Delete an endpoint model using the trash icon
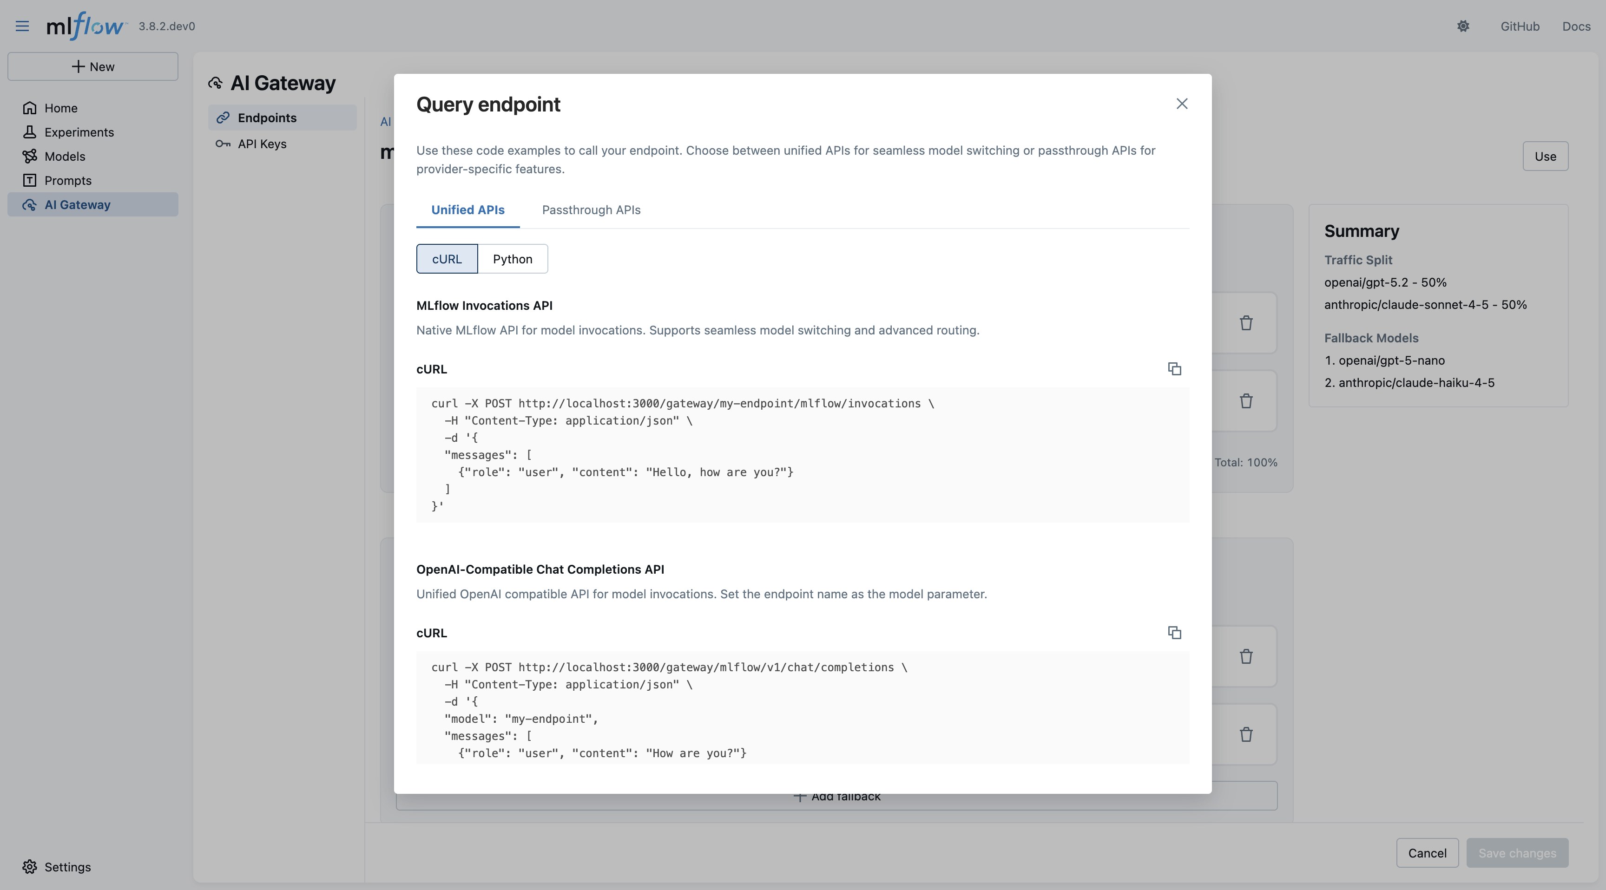This screenshot has height=890, width=1606. click(x=1246, y=323)
